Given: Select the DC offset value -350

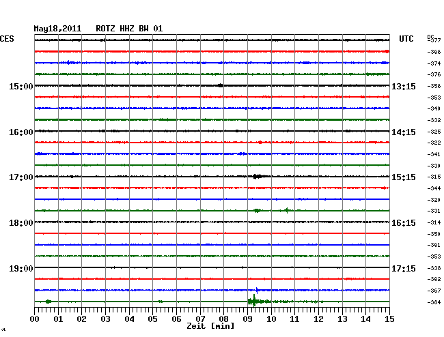Looking at the screenshot, I should point(434,234).
